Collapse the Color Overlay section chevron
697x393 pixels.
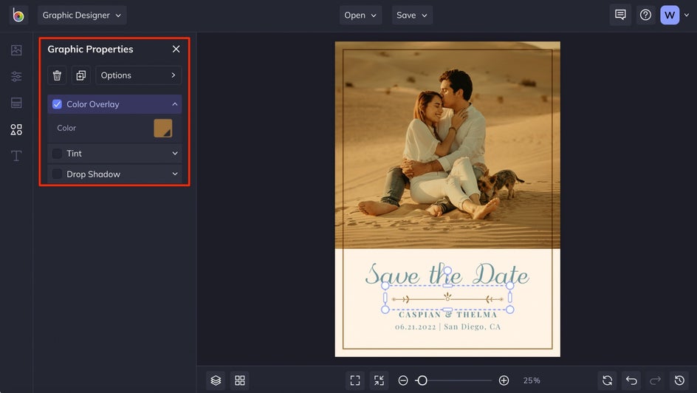click(x=175, y=104)
